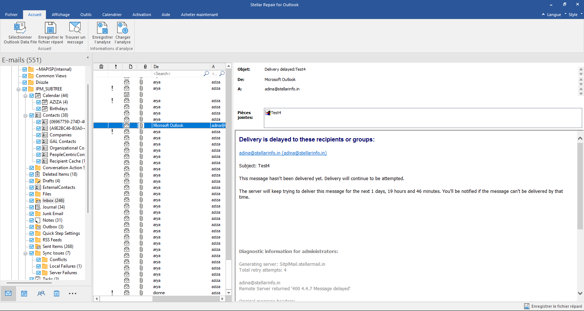Click search magnifier in A filter

(x=222, y=74)
